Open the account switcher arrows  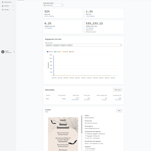(14, 52)
